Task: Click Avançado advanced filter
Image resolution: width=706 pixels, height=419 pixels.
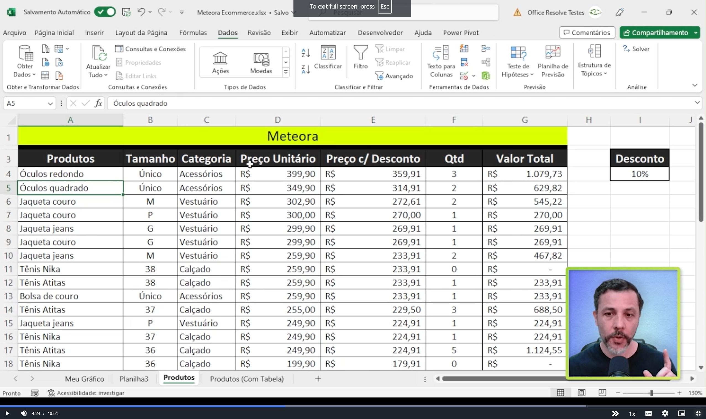Action: pyautogui.click(x=394, y=76)
